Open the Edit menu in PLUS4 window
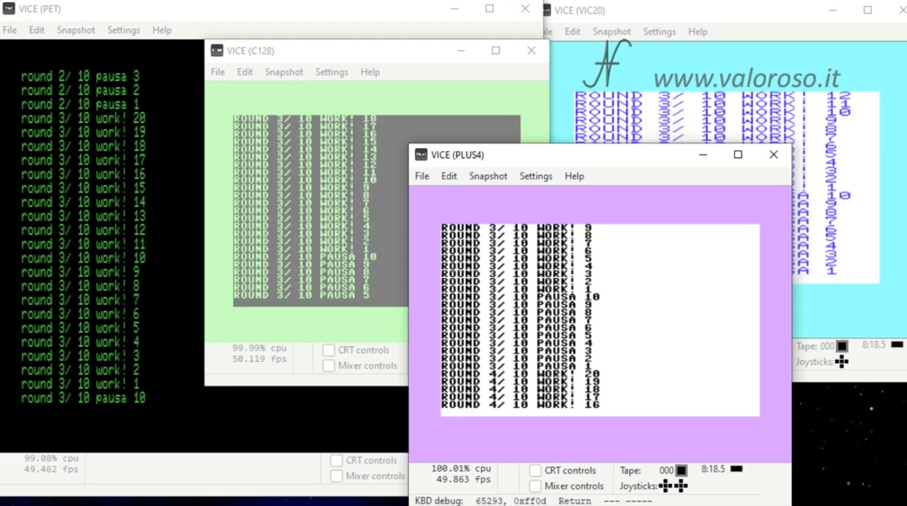907x506 pixels. pyautogui.click(x=449, y=176)
